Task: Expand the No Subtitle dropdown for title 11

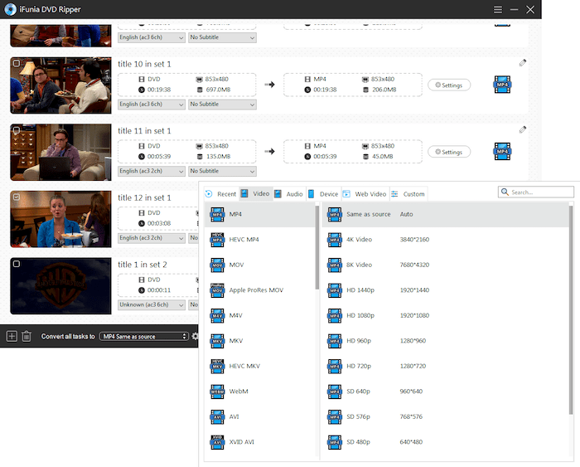Action: pyautogui.click(x=221, y=171)
